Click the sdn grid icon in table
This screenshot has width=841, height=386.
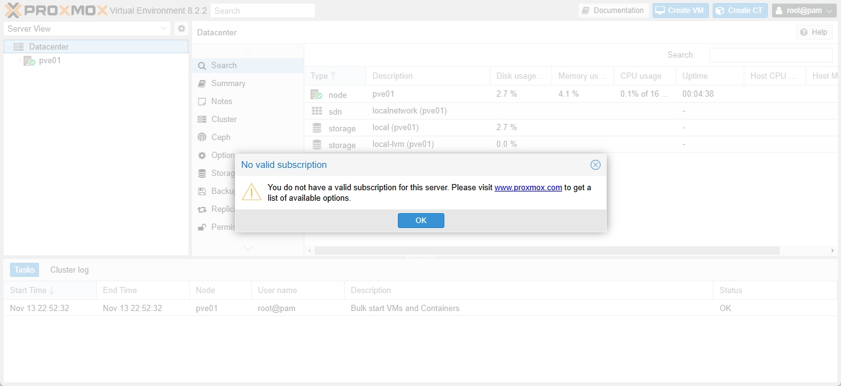(x=317, y=111)
